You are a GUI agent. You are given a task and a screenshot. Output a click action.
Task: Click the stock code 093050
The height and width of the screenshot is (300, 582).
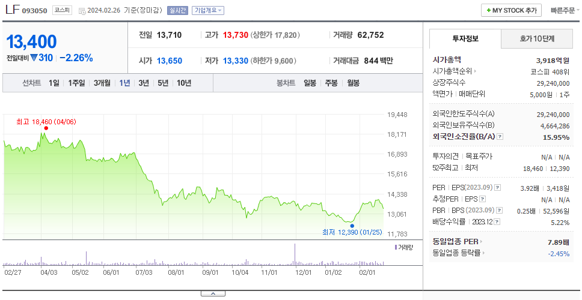coord(34,11)
